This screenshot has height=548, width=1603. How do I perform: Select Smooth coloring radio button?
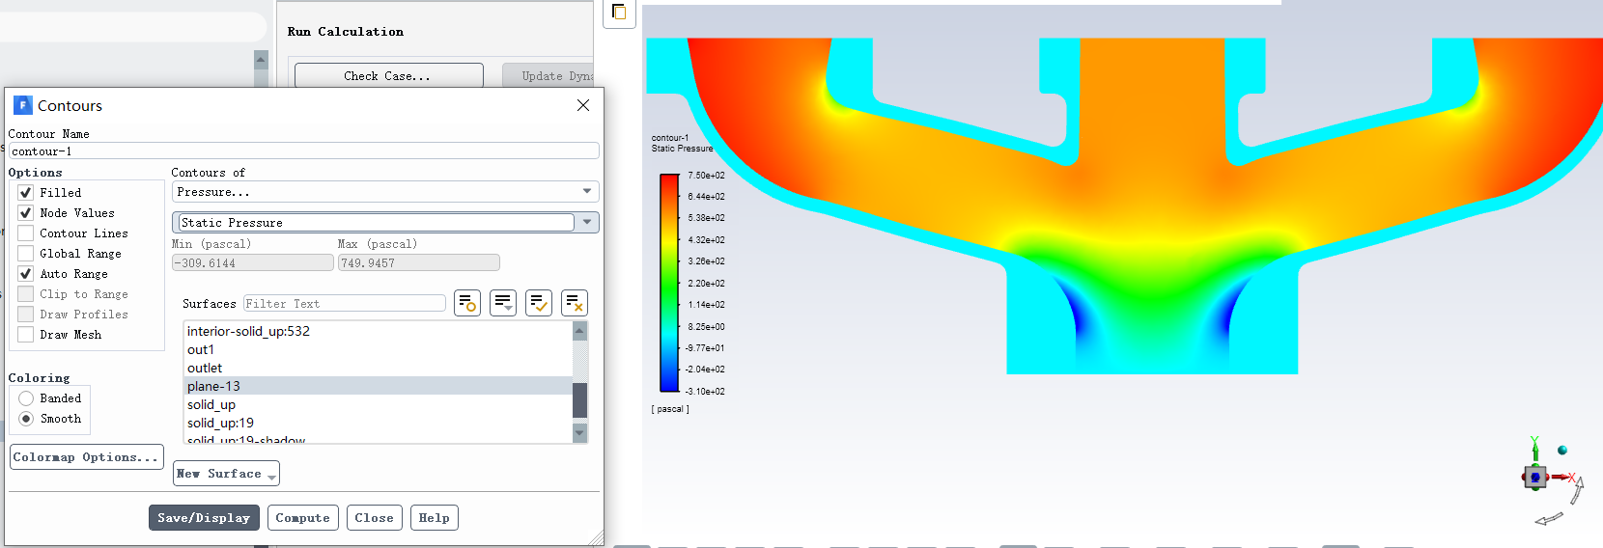[26, 419]
